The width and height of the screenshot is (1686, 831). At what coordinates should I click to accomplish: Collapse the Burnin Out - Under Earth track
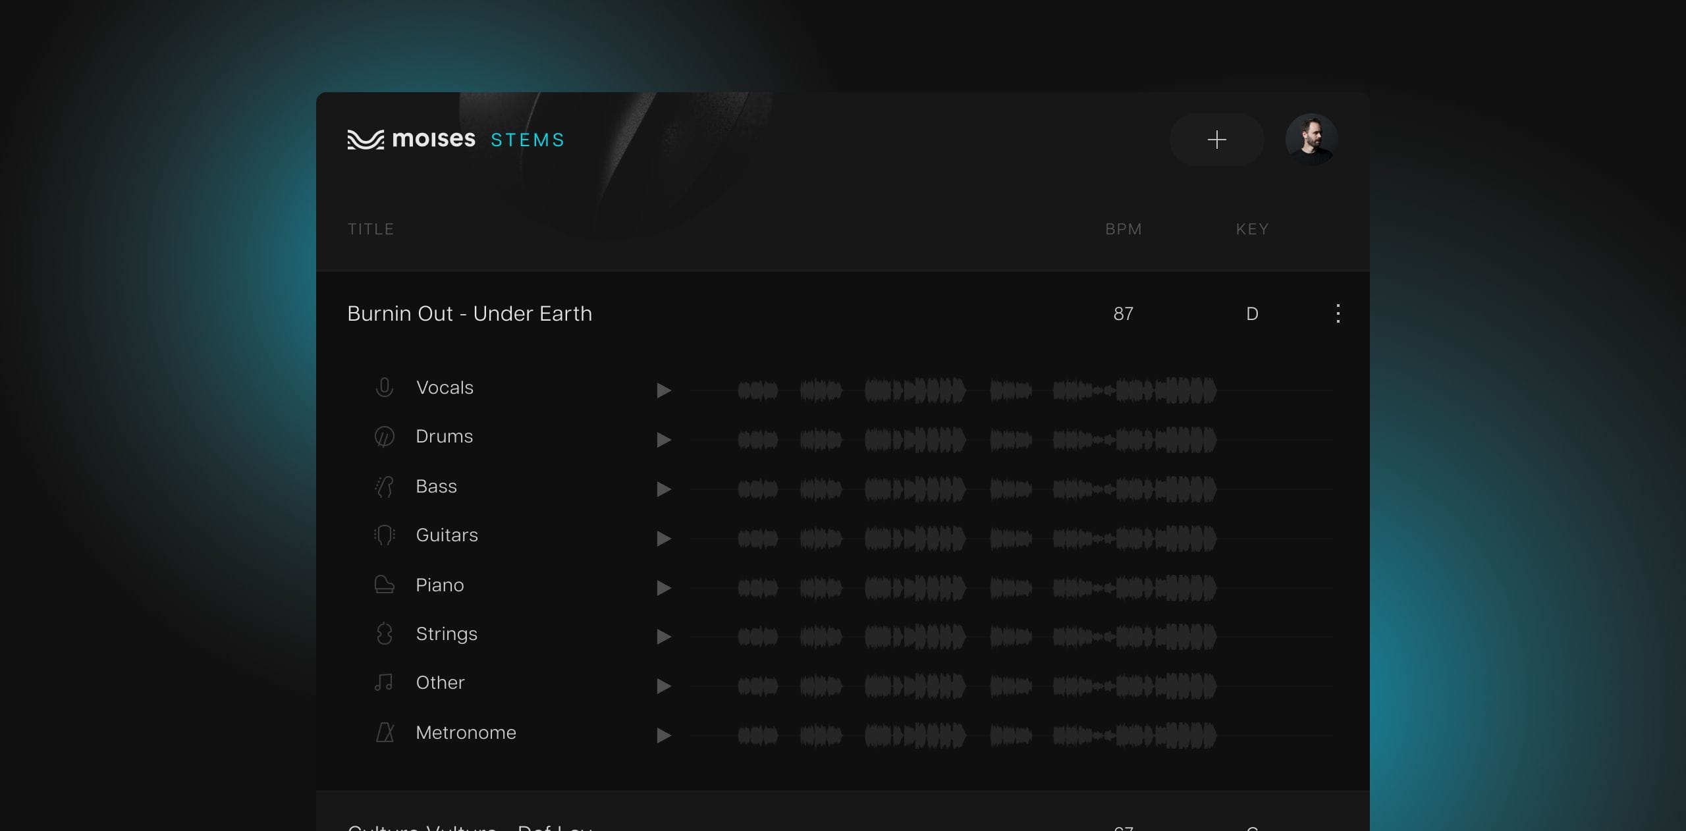click(x=470, y=314)
